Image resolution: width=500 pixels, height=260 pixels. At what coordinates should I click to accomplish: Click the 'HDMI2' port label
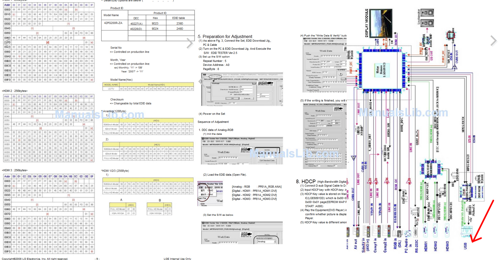coord(435,246)
